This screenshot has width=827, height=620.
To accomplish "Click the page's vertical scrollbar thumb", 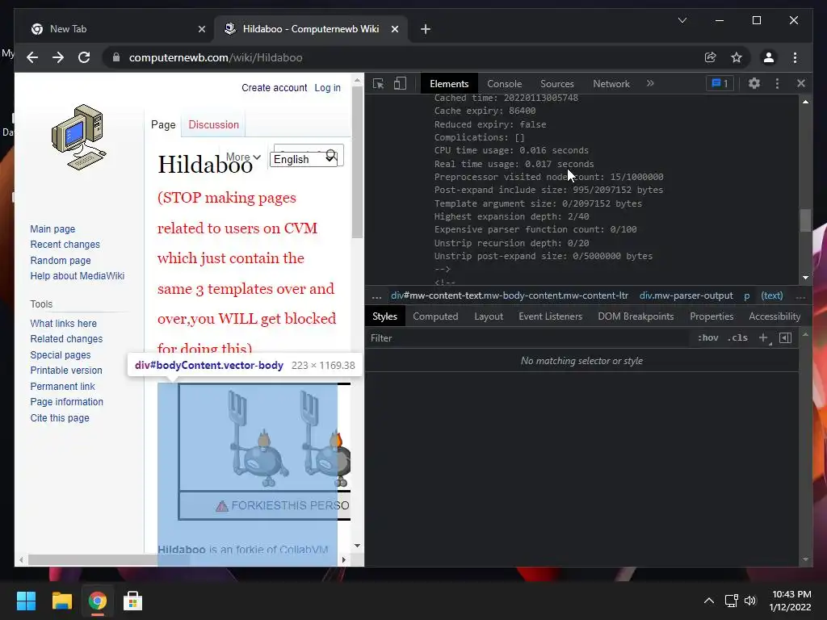I will pyautogui.click(x=357, y=161).
